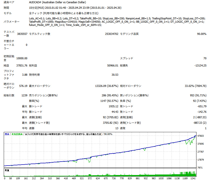210x181 pixels.
Task: Click the x-axis label 624
Action: tap(98, 179)
